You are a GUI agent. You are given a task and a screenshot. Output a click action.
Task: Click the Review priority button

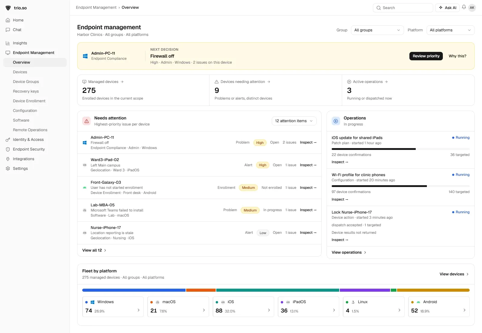point(426,56)
